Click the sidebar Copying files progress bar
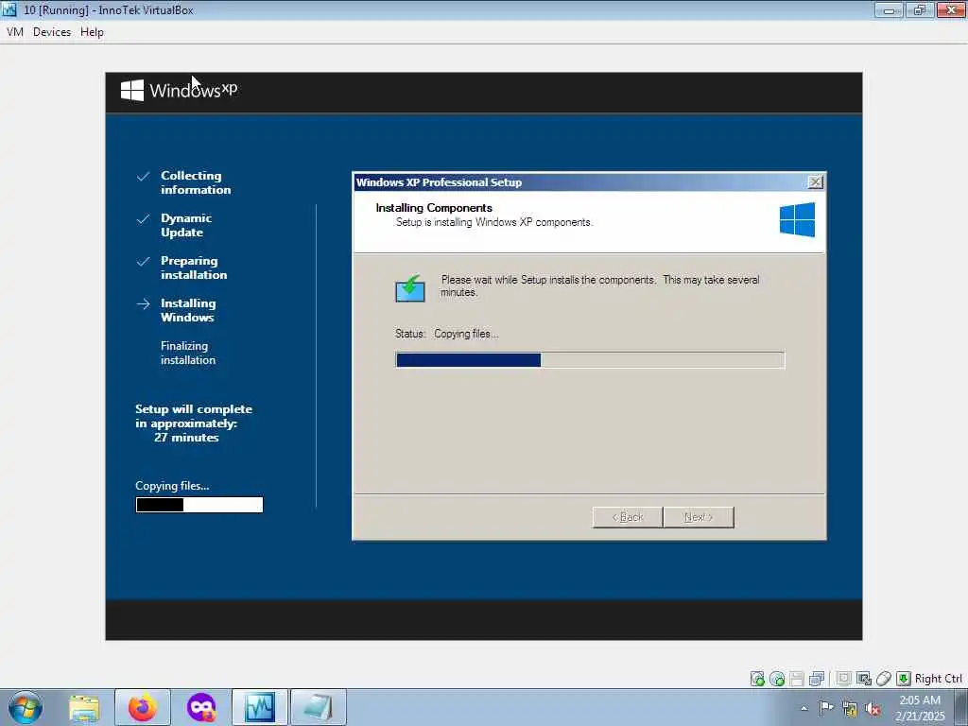 coord(199,505)
